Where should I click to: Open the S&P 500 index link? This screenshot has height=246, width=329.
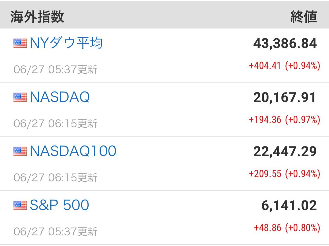tap(59, 205)
